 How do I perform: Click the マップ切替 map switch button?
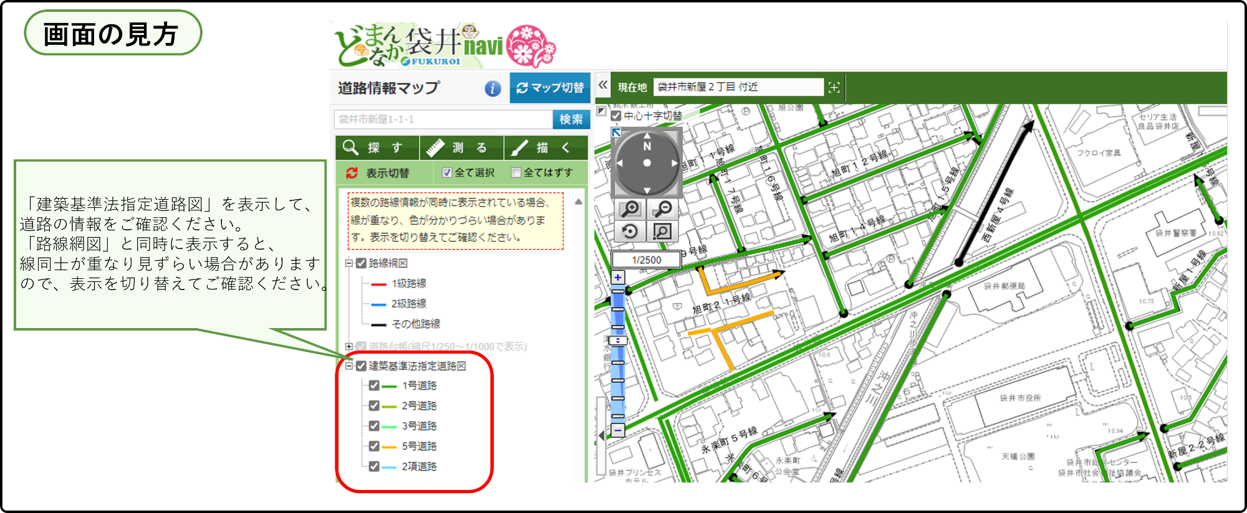point(550,88)
